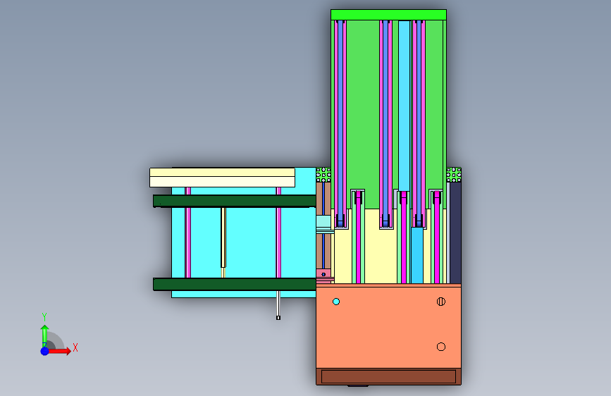The image size is (611, 396).
Task: Select the thin yellow rod between the rails
Action: coord(223,237)
